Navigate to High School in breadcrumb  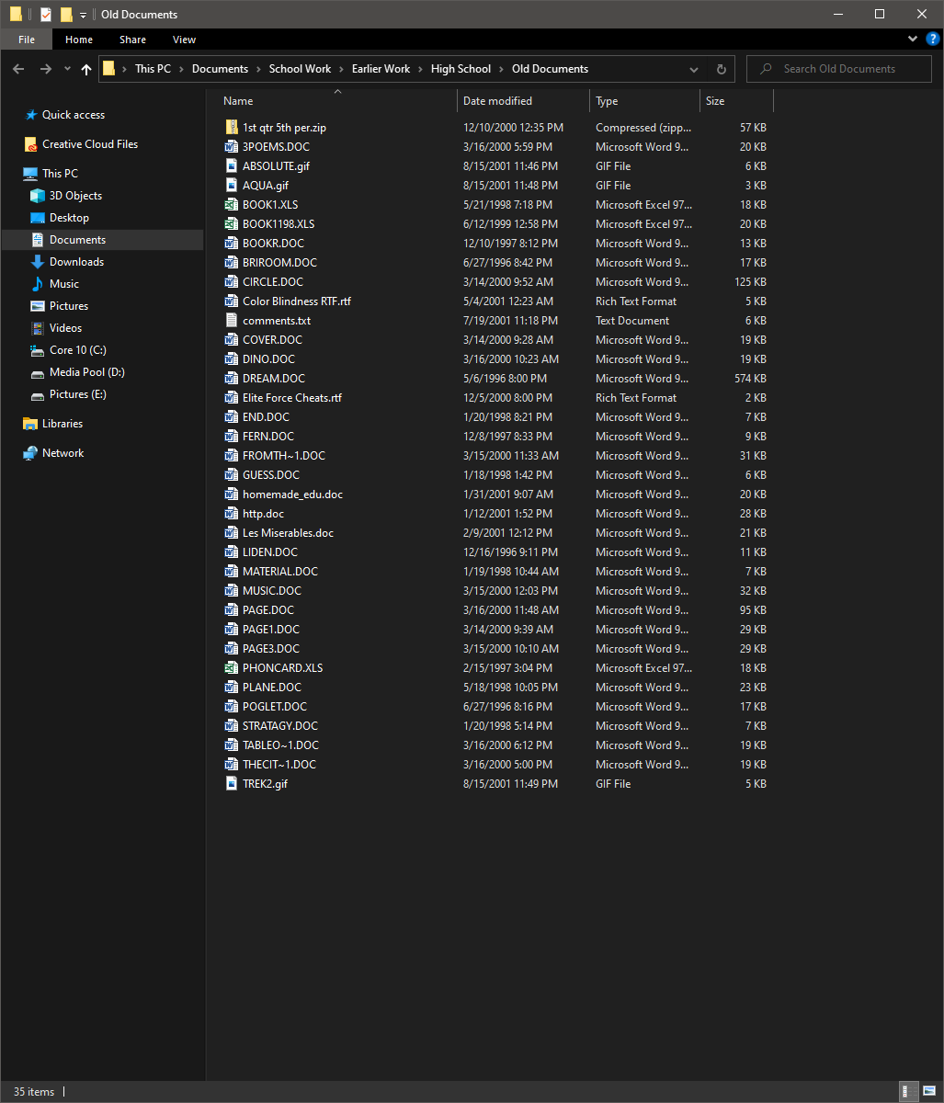click(461, 69)
